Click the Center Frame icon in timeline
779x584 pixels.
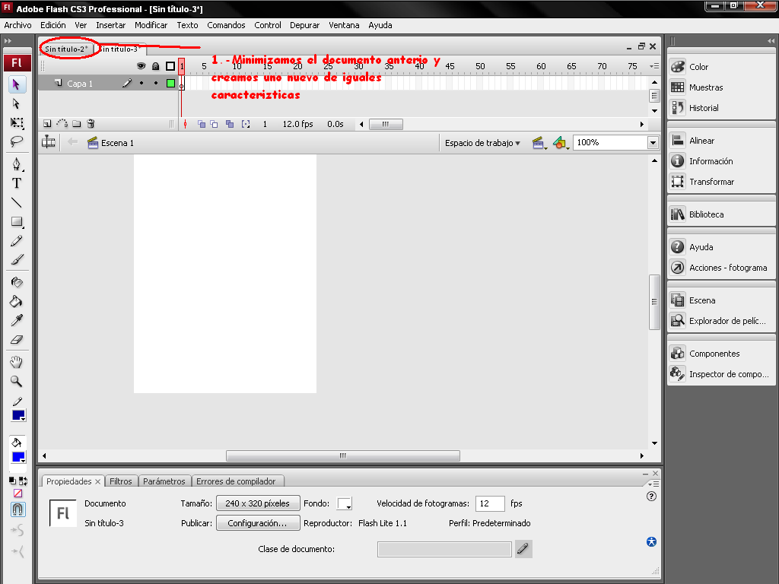pos(186,124)
